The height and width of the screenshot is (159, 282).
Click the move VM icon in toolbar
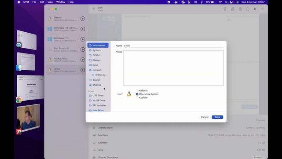tap(240, 9)
